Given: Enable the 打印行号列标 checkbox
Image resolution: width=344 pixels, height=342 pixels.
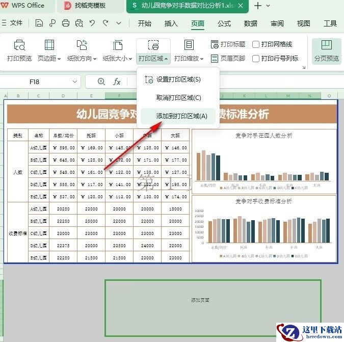Looking at the screenshot, I should click(x=256, y=59).
